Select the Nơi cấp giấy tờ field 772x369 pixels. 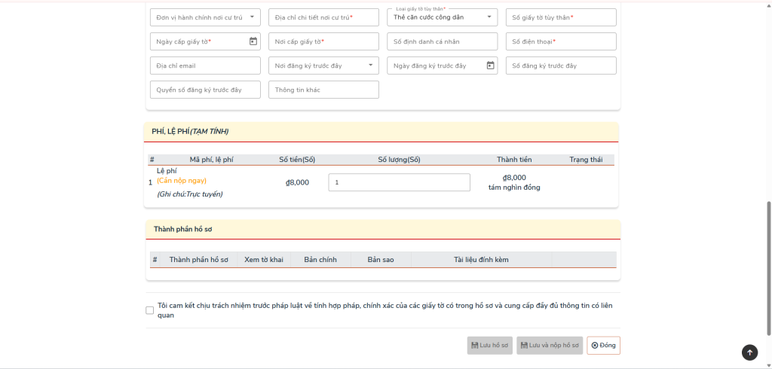pyautogui.click(x=323, y=41)
